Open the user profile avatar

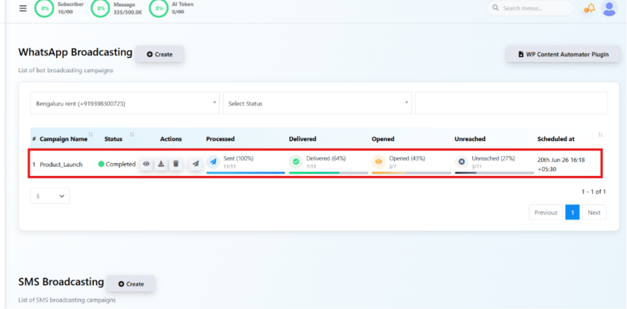[x=609, y=8]
